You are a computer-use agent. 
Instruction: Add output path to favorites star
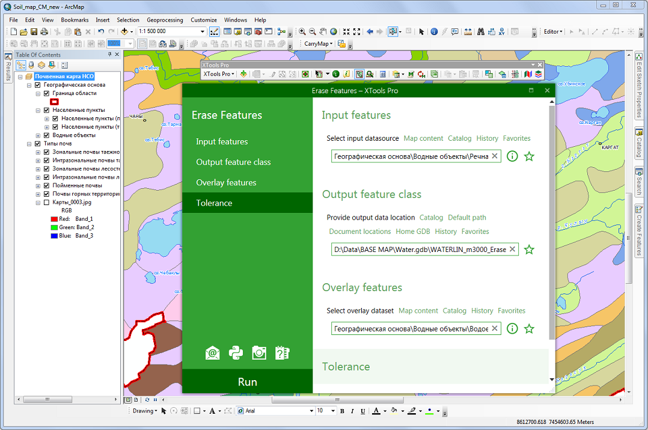pos(529,250)
